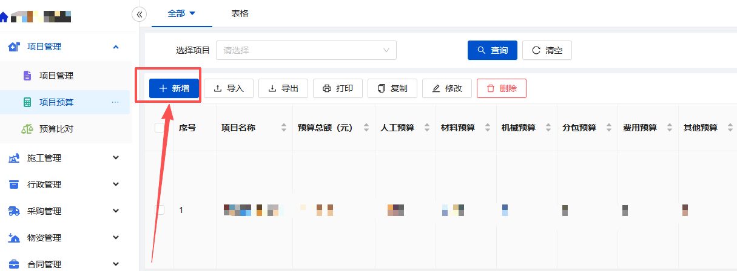Click the red 删除 button

501,88
